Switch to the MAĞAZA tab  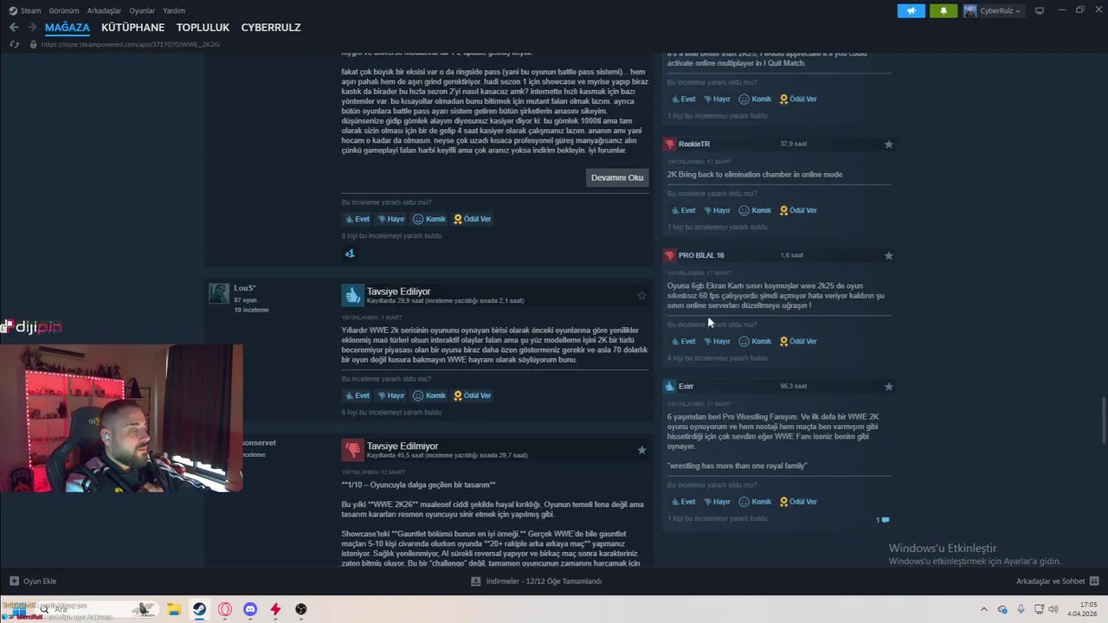click(68, 28)
